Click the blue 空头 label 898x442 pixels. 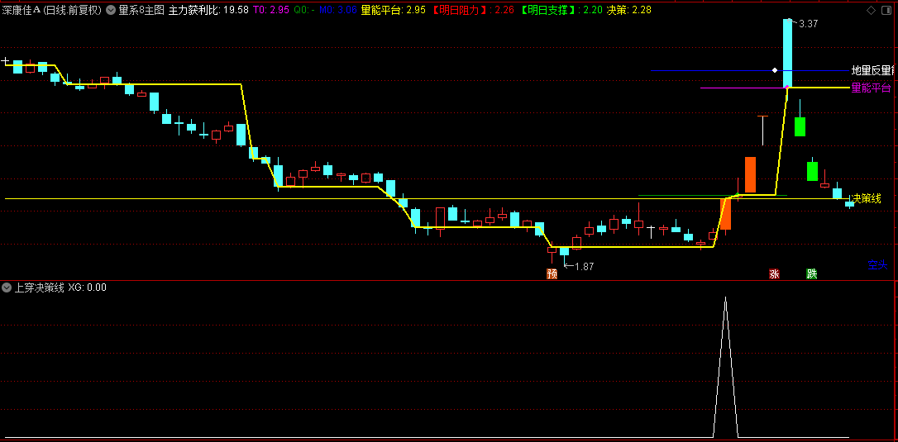click(x=877, y=264)
